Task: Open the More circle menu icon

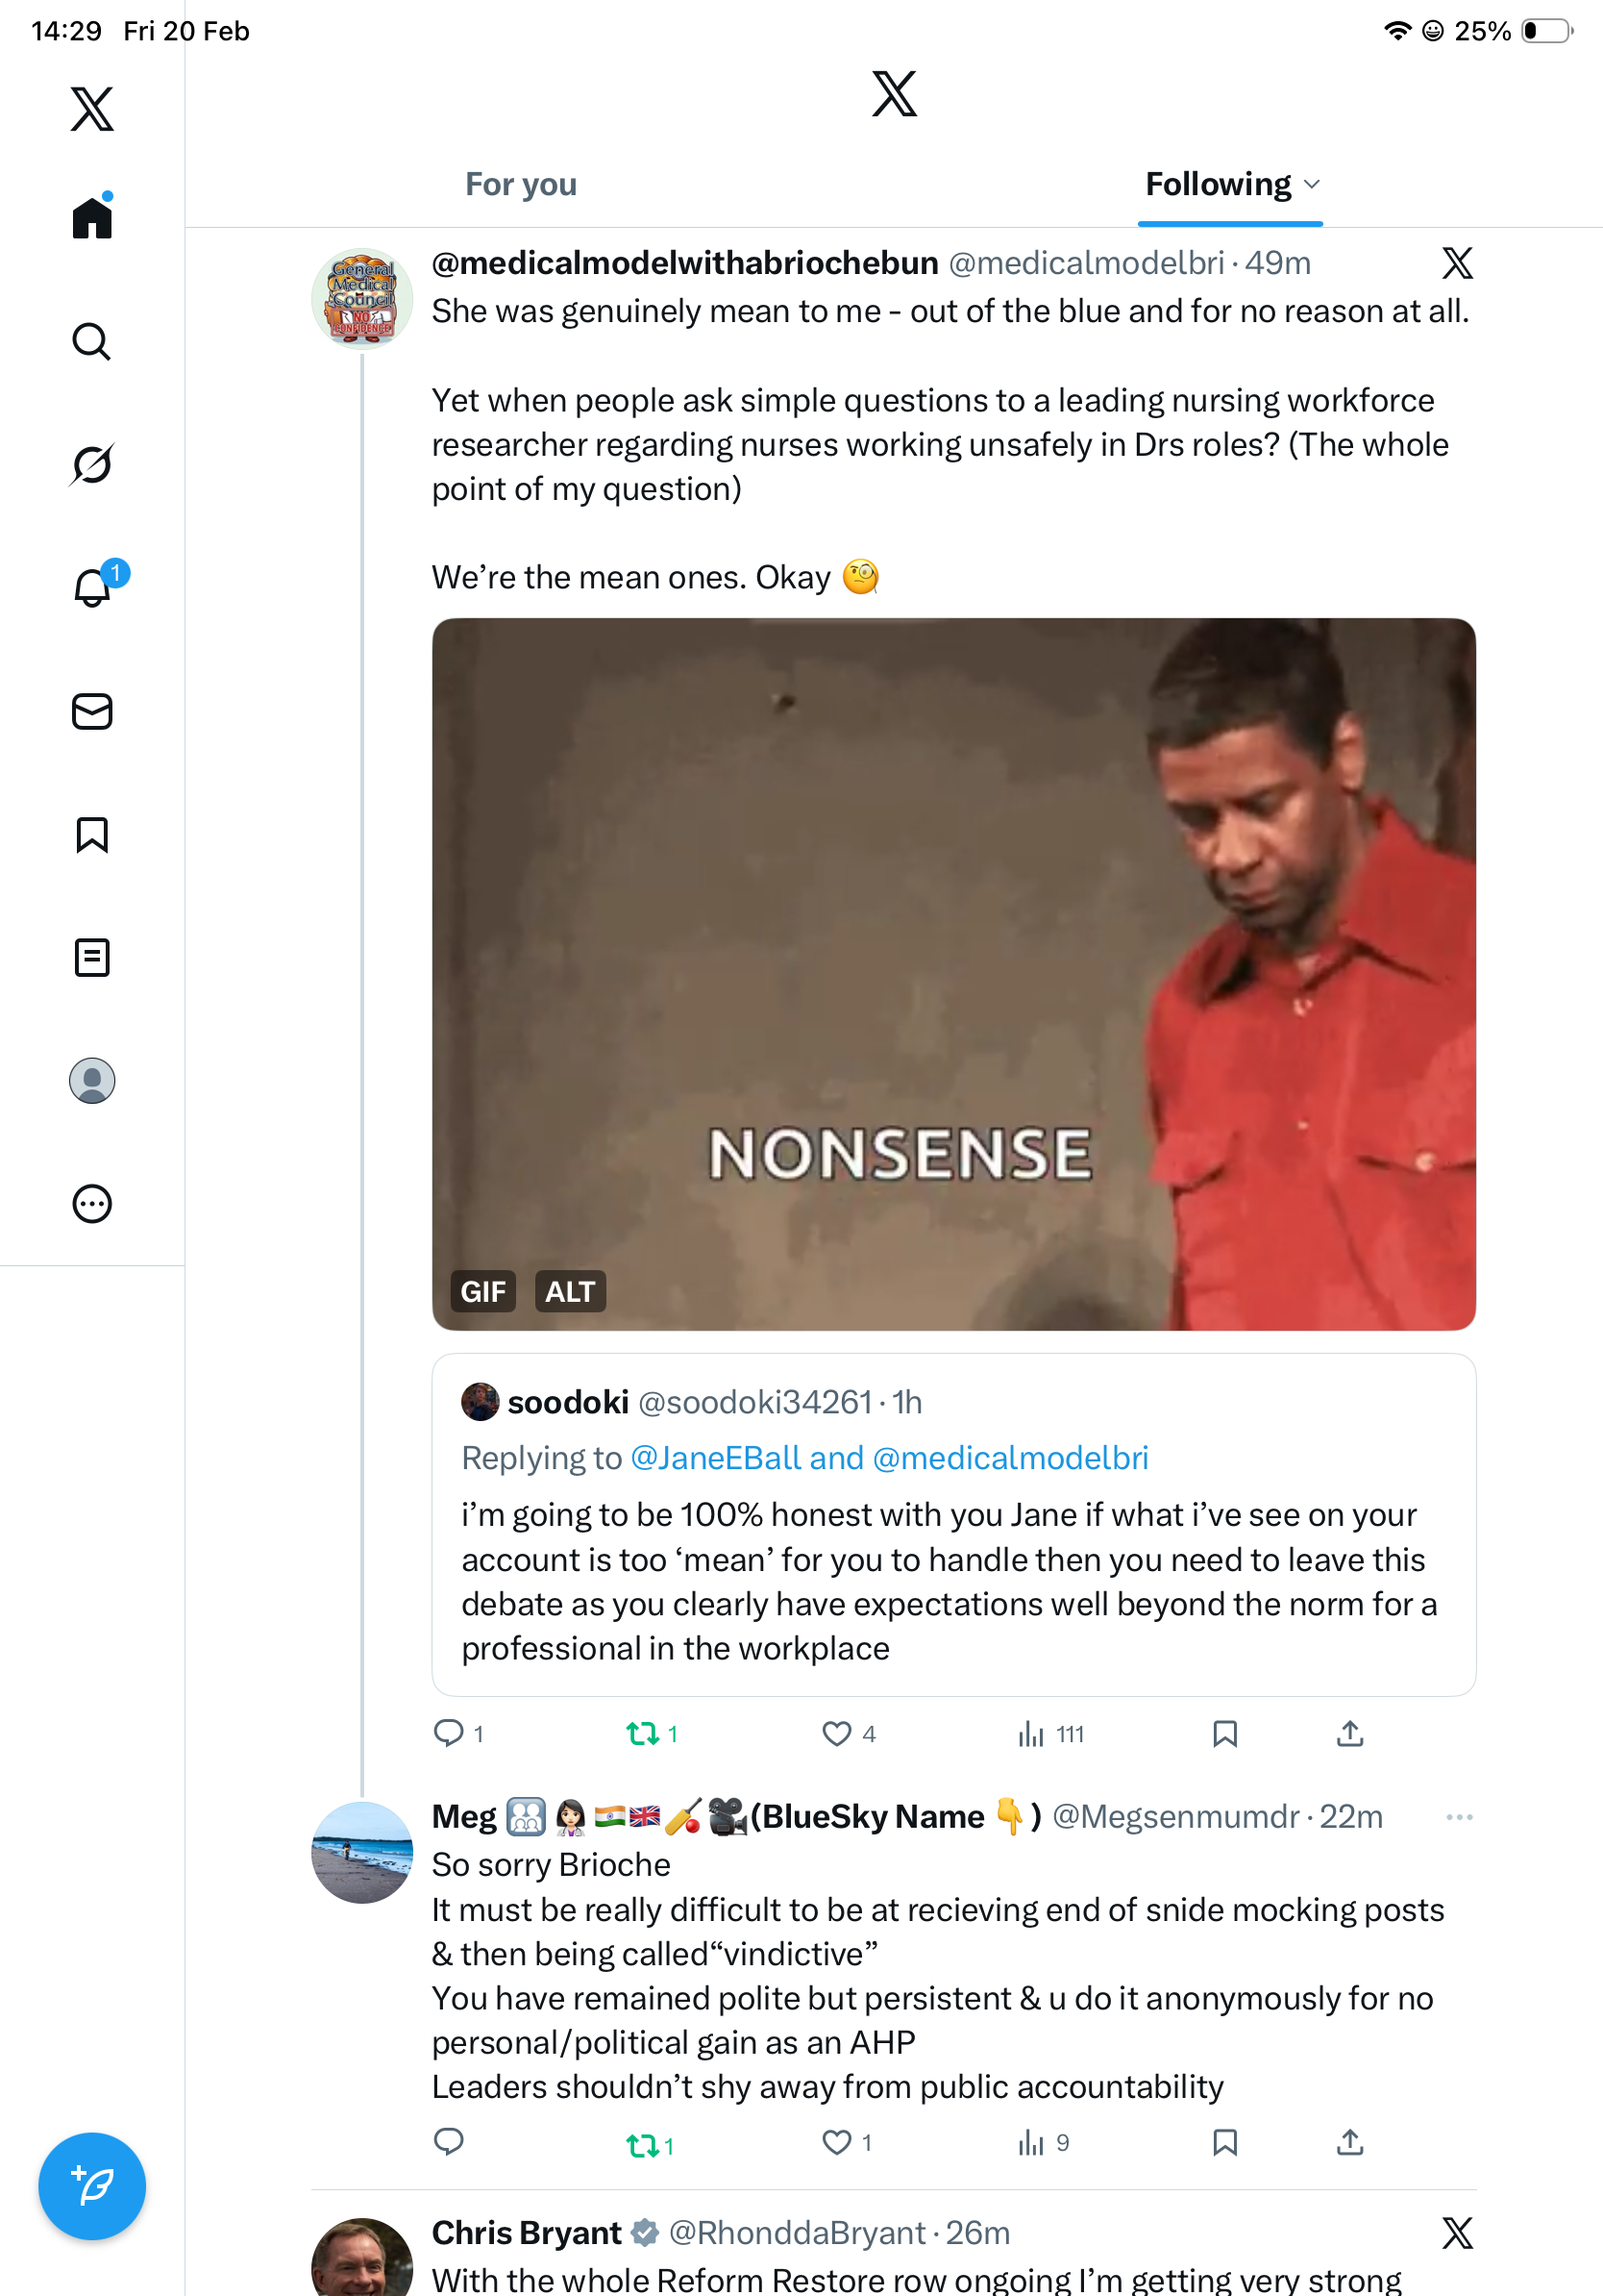Action: (92, 1204)
